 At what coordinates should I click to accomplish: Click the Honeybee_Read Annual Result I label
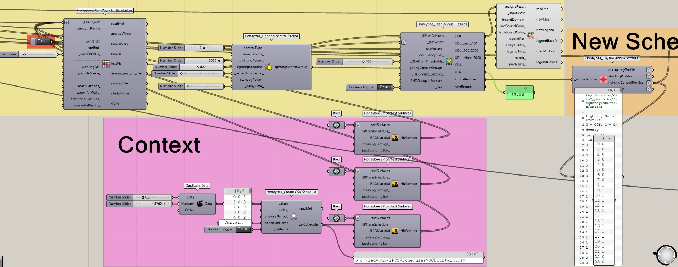(442, 24)
